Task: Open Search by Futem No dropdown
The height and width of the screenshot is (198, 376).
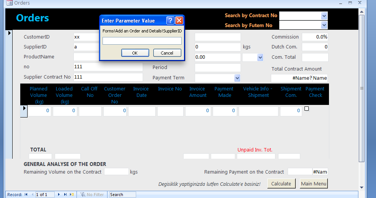Action: pyautogui.click(x=324, y=25)
